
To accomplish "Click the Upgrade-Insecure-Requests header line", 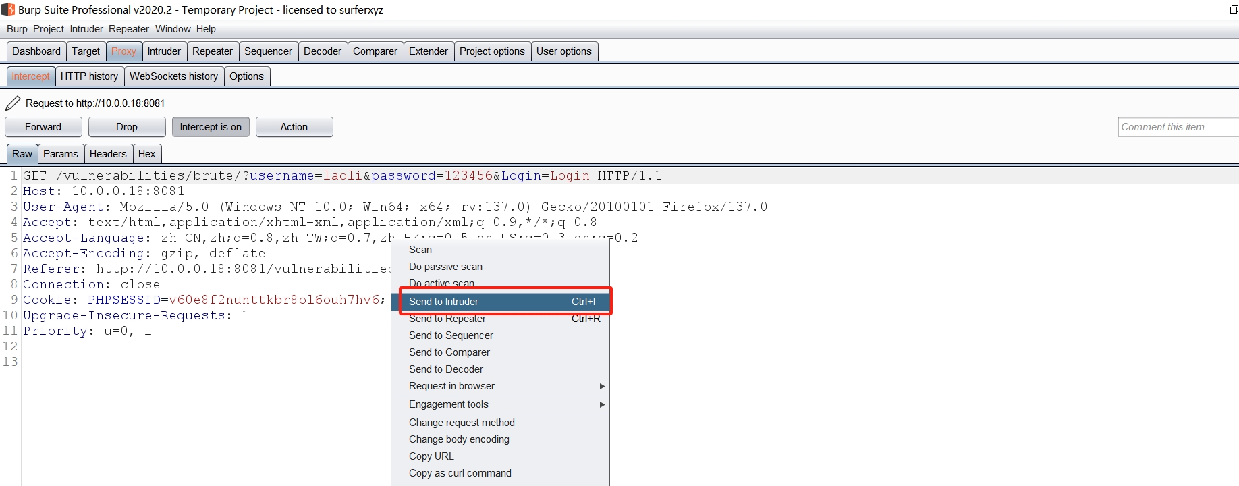I will click(x=136, y=315).
